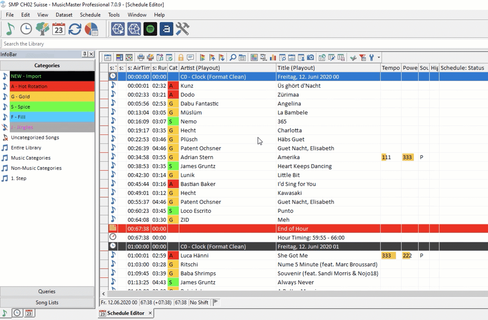488x320 pixels.
Task: Select the A - Hot Rotation category
Action: click(x=52, y=86)
